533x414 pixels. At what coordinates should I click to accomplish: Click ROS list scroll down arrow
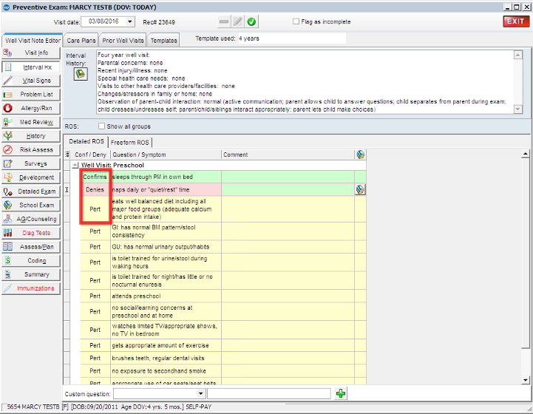(526, 380)
